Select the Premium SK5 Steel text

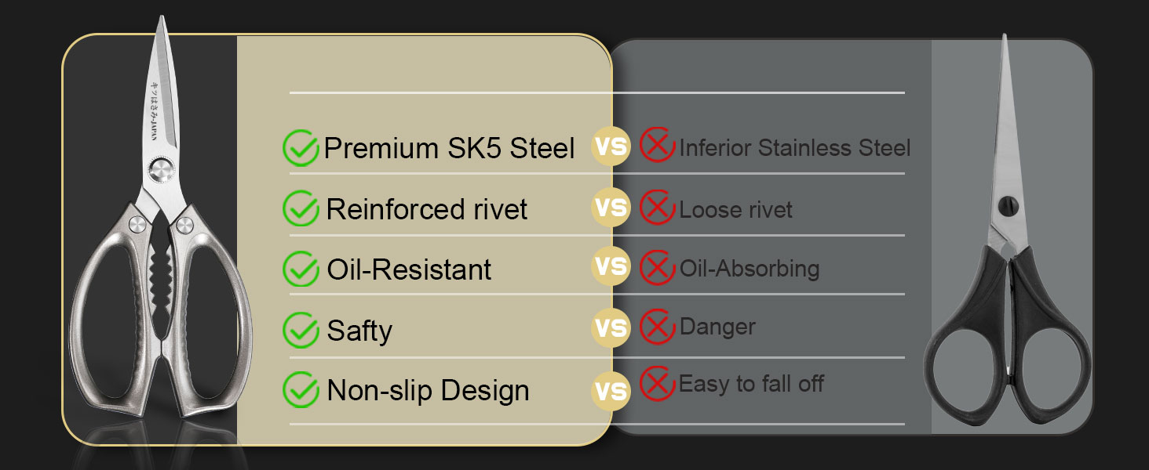449,148
